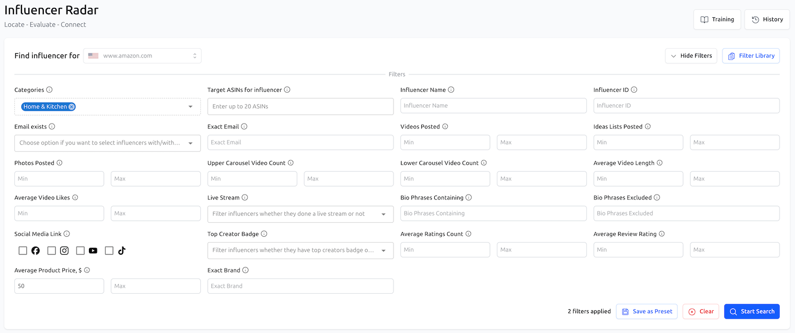Viewport: 795px width, 333px height.
Task: Check the TikTok social media checkbox
Action: point(109,251)
